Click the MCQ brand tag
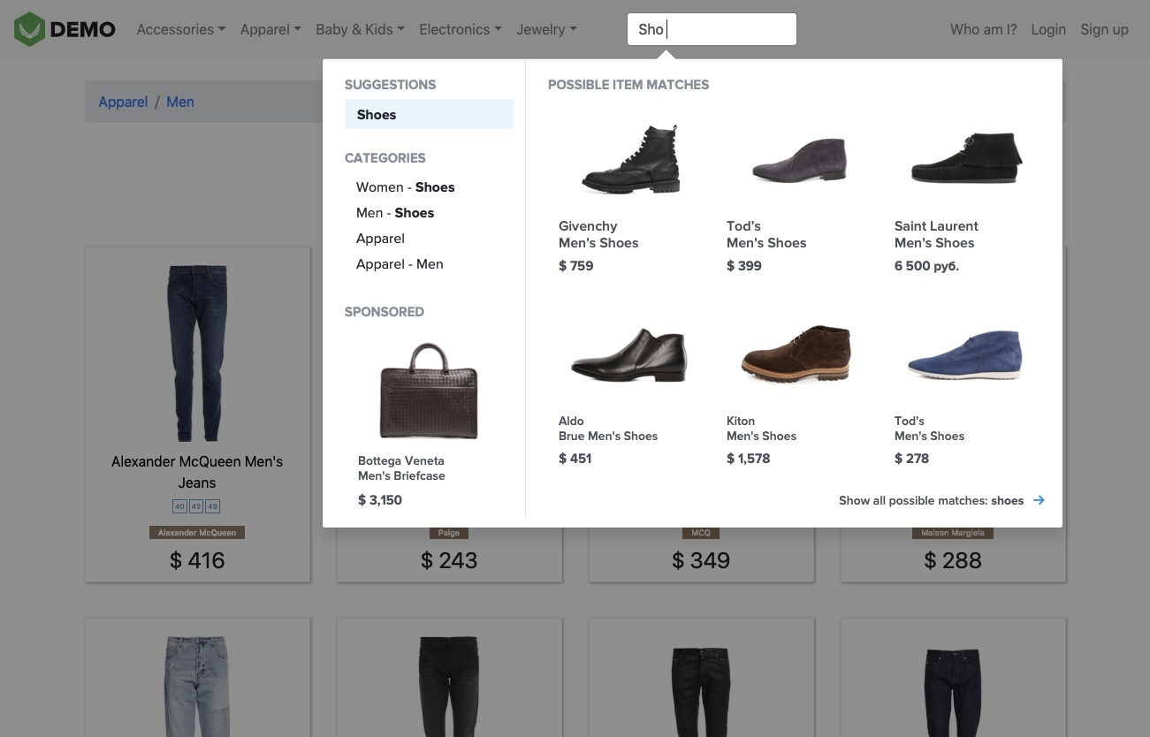Screen dimensions: 1150x737 pyautogui.click(x=701, y=533)
